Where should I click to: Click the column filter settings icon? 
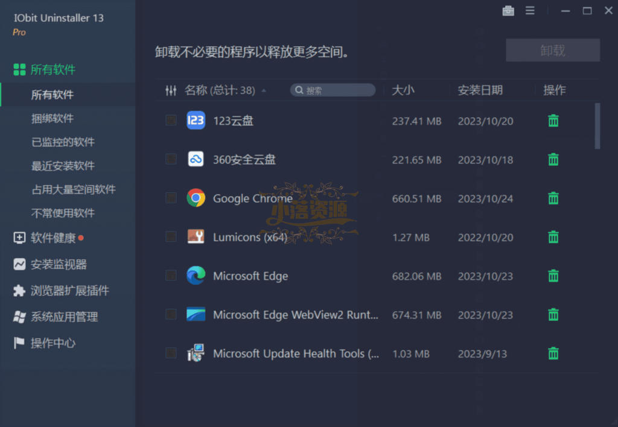tap(171, 90)
